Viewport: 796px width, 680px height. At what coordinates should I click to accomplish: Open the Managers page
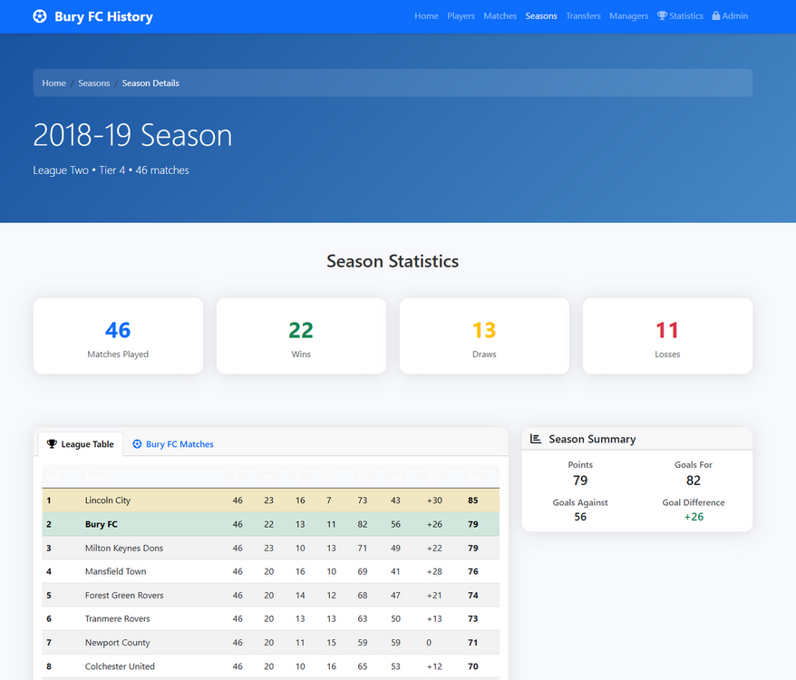click(629, 15)
